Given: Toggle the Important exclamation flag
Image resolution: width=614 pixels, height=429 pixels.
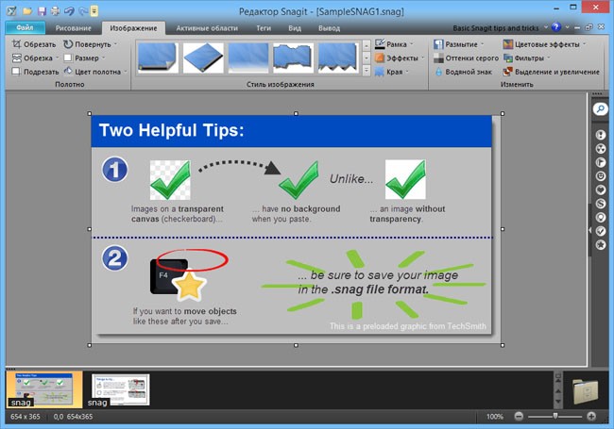Looking at the screenshot, I should pos(600,135).
